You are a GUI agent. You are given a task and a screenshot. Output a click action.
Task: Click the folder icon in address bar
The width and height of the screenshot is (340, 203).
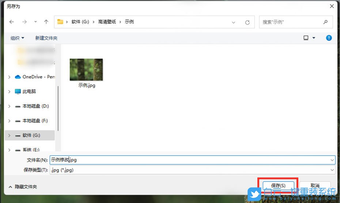[x=60, y=22]
